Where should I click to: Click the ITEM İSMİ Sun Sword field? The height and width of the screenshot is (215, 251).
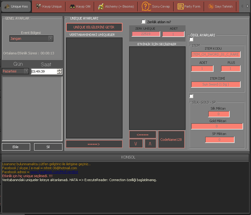216,84
